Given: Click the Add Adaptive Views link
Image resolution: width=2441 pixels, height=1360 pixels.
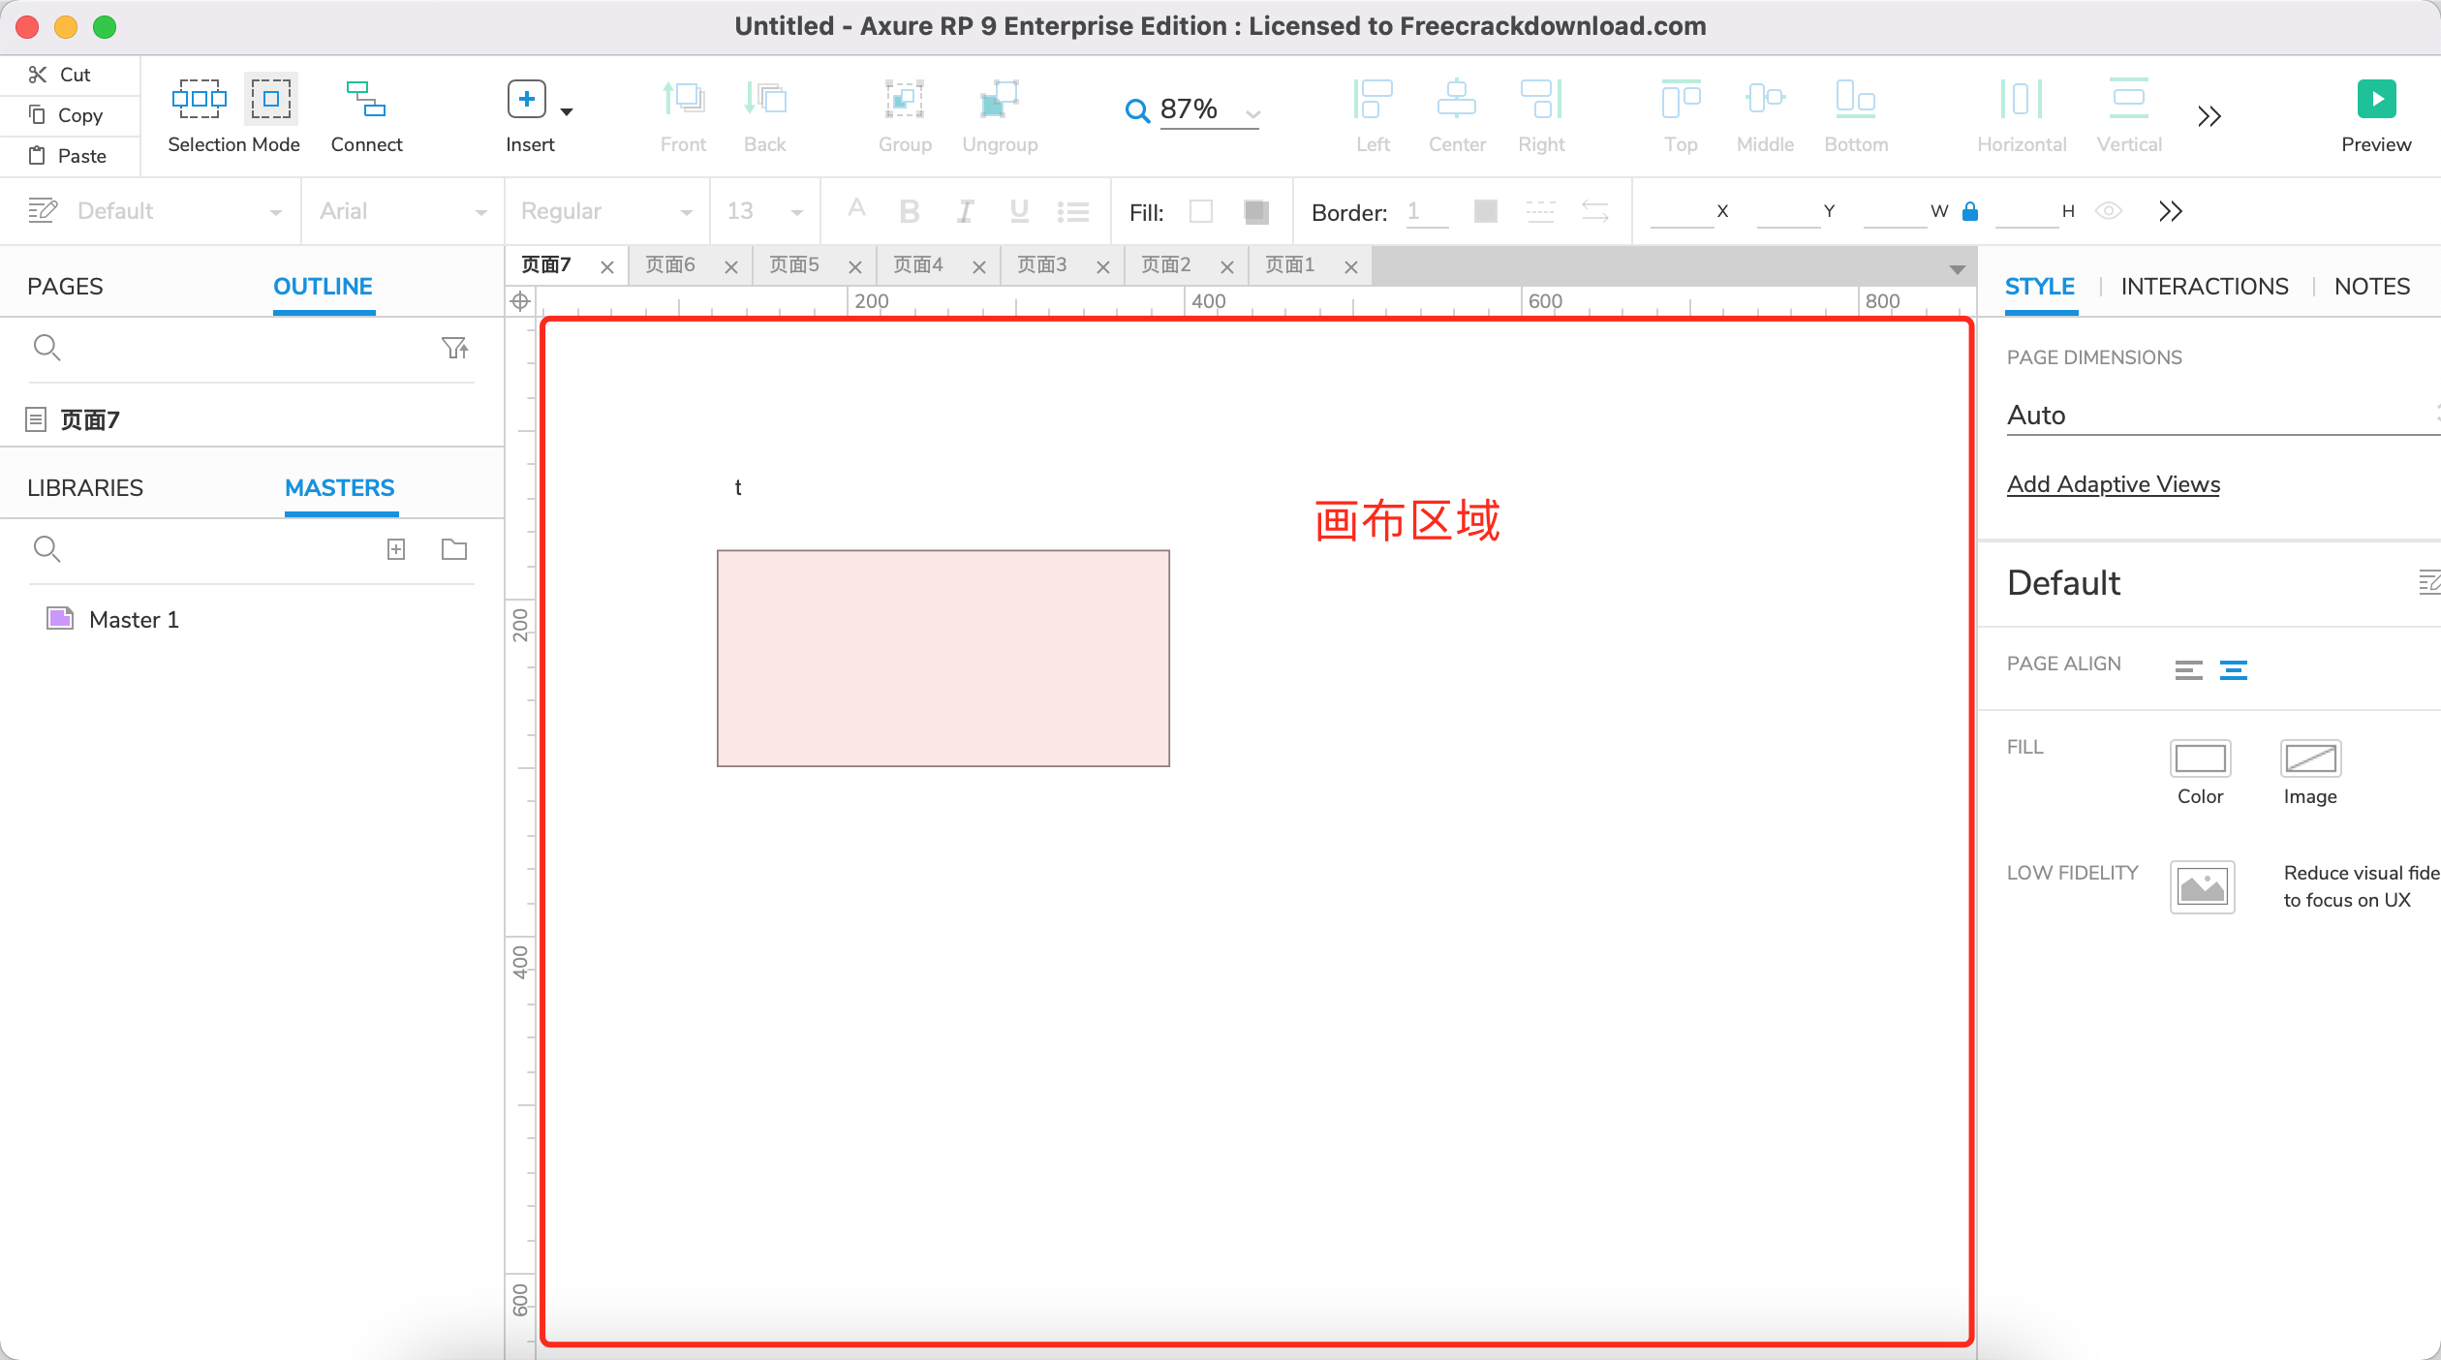Looking at the screenshot, I should [x=2113, y=484].
